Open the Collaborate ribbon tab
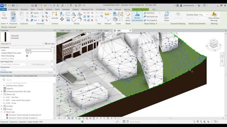 [x=101, y=10]
